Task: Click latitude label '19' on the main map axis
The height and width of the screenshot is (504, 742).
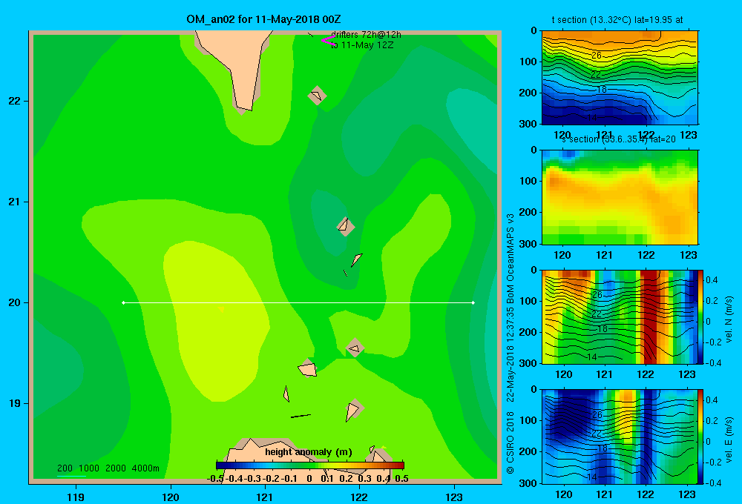Action: tap(15, 403)
